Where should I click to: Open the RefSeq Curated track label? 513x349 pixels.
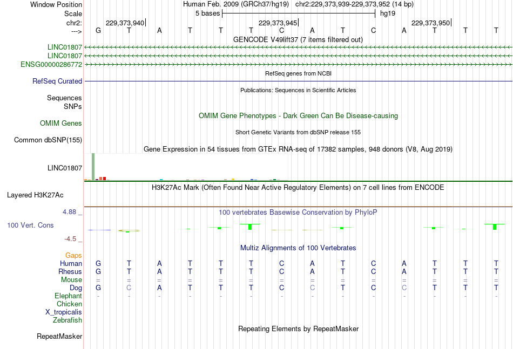coord(57,81)
